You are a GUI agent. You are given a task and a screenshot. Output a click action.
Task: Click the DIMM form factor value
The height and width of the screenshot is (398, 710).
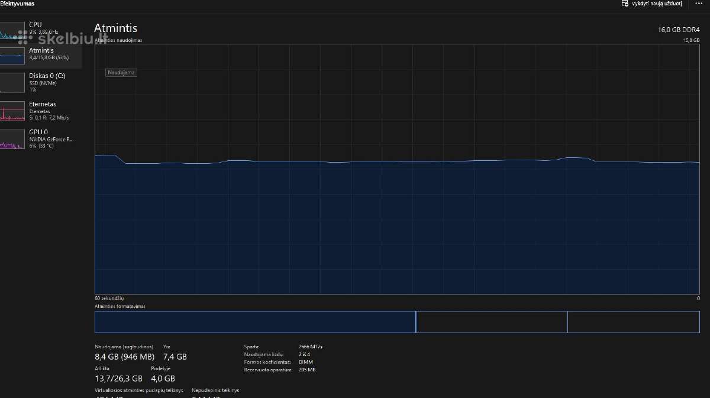coord(305,362)
